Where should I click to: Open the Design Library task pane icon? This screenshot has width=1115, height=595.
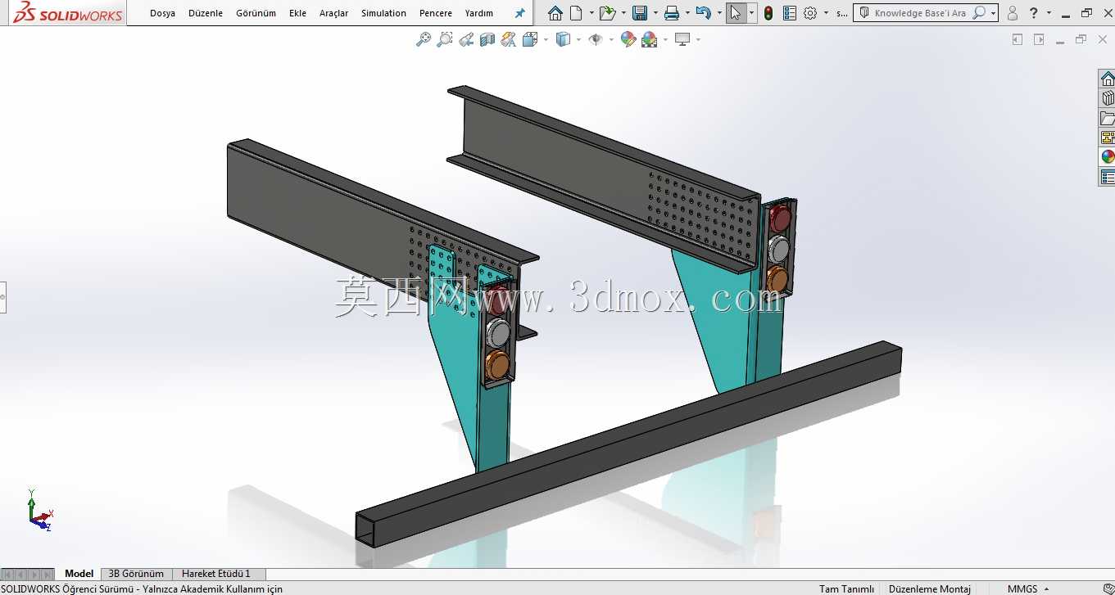point(1108,98)
